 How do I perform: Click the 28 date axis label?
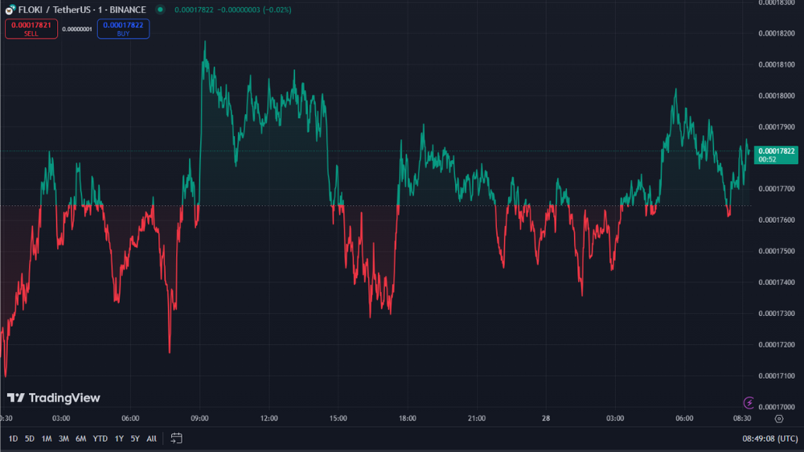click(x=546, y=418)
